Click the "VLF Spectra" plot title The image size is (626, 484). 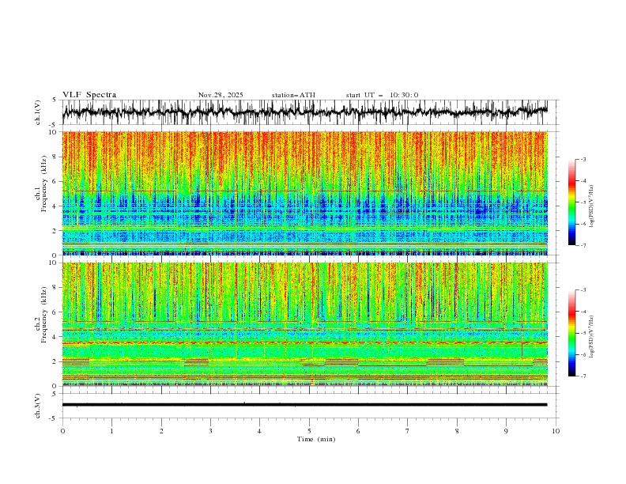pyautogui.click(x=89, y=95)
